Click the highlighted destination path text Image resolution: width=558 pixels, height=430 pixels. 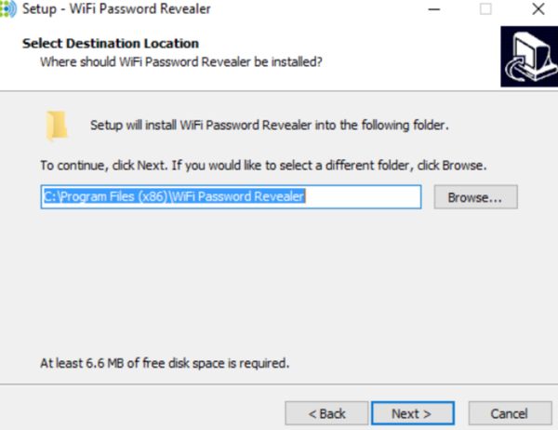pos(175,196)
